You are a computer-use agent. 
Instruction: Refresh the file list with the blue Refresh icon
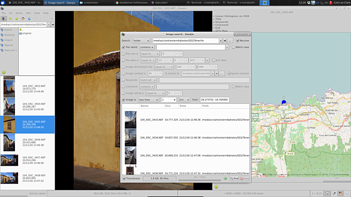[x=29, y=19]
